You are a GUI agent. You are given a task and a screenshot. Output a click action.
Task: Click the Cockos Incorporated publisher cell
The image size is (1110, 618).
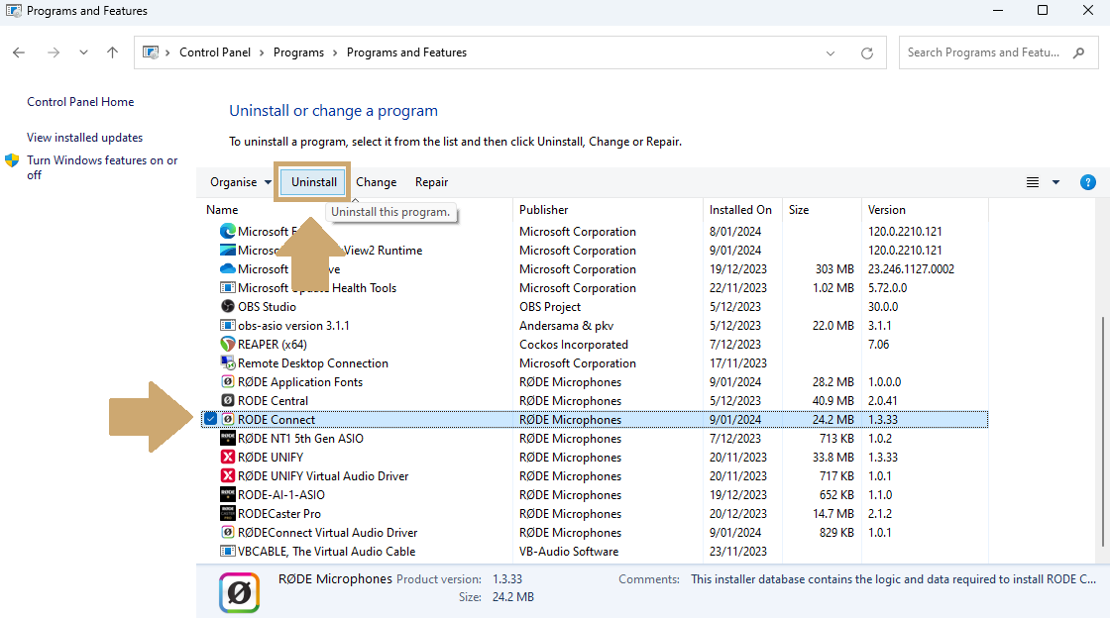coord(574,345)
